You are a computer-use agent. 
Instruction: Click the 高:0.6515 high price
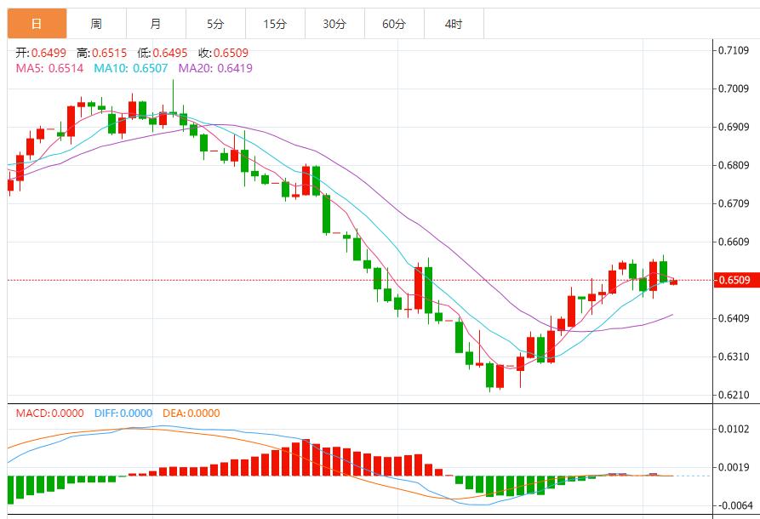click(102, 53)
